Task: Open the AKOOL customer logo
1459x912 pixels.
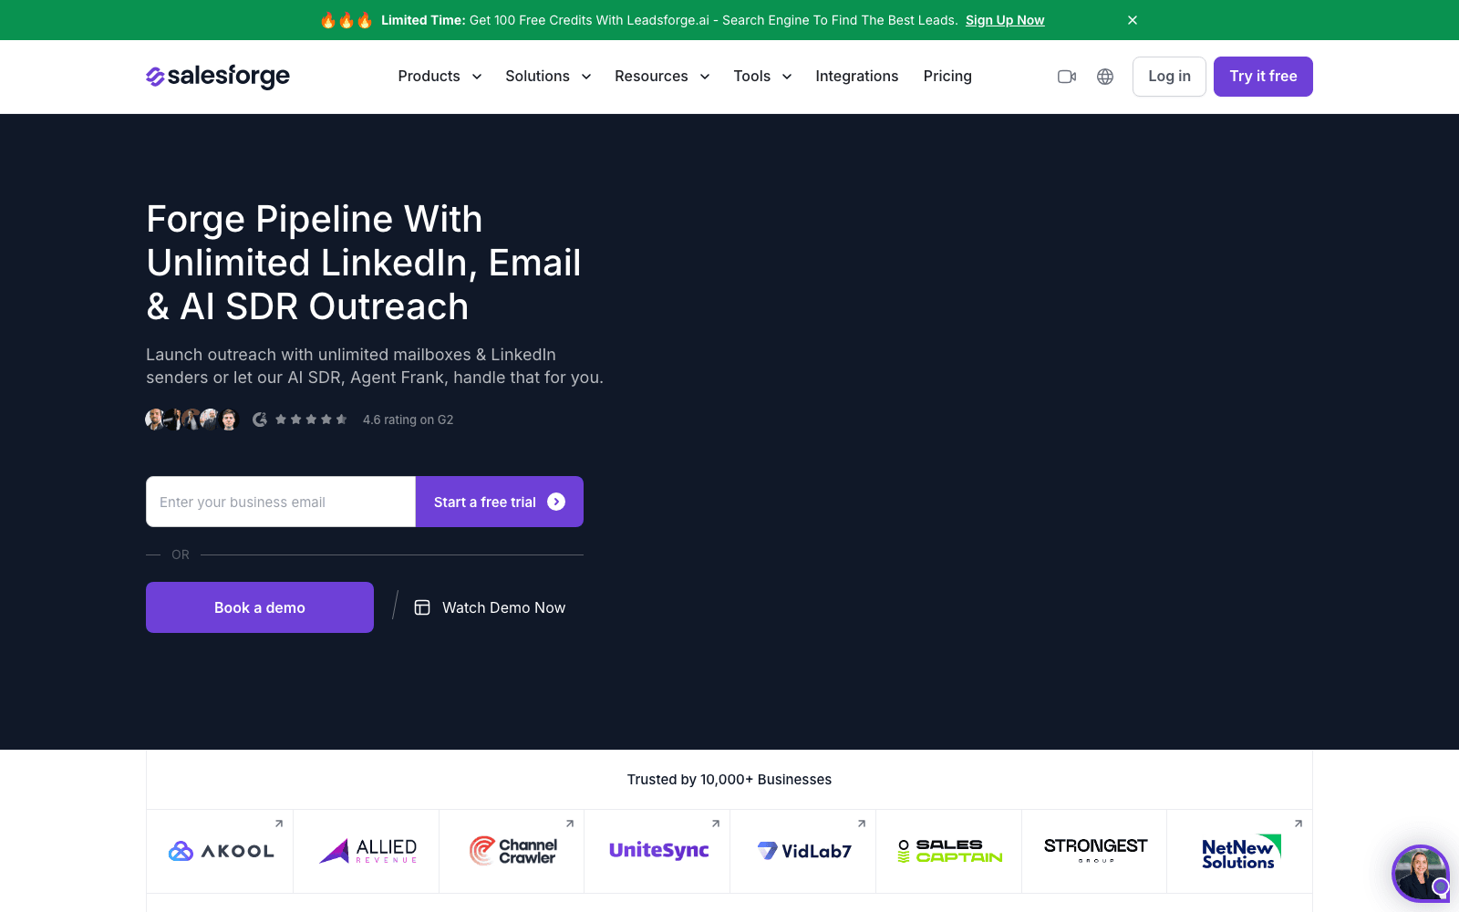Action: 221,851
